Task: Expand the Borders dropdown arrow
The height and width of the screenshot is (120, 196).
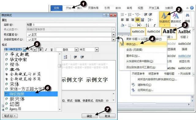Action: 133,25
